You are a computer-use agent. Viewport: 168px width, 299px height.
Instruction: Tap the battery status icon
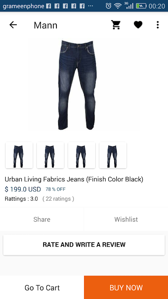pos(141,6)
